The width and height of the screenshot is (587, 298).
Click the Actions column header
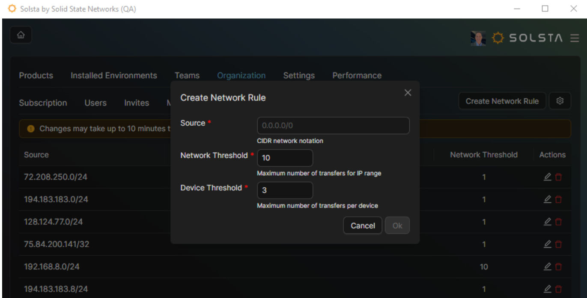click(552, 155)
